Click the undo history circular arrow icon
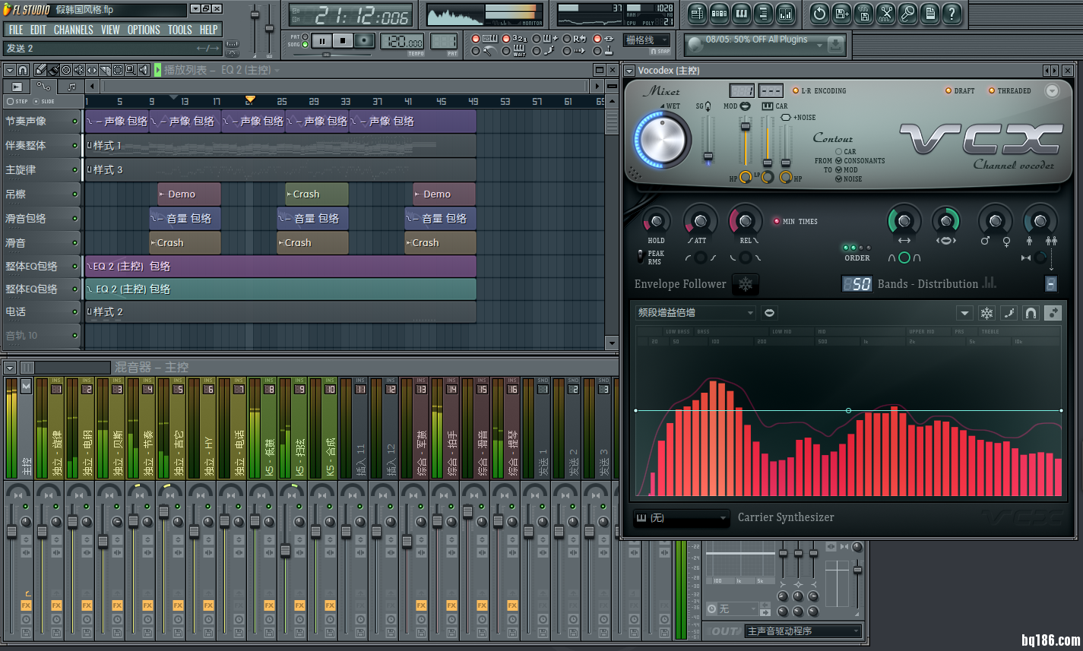 click(819, 13)
